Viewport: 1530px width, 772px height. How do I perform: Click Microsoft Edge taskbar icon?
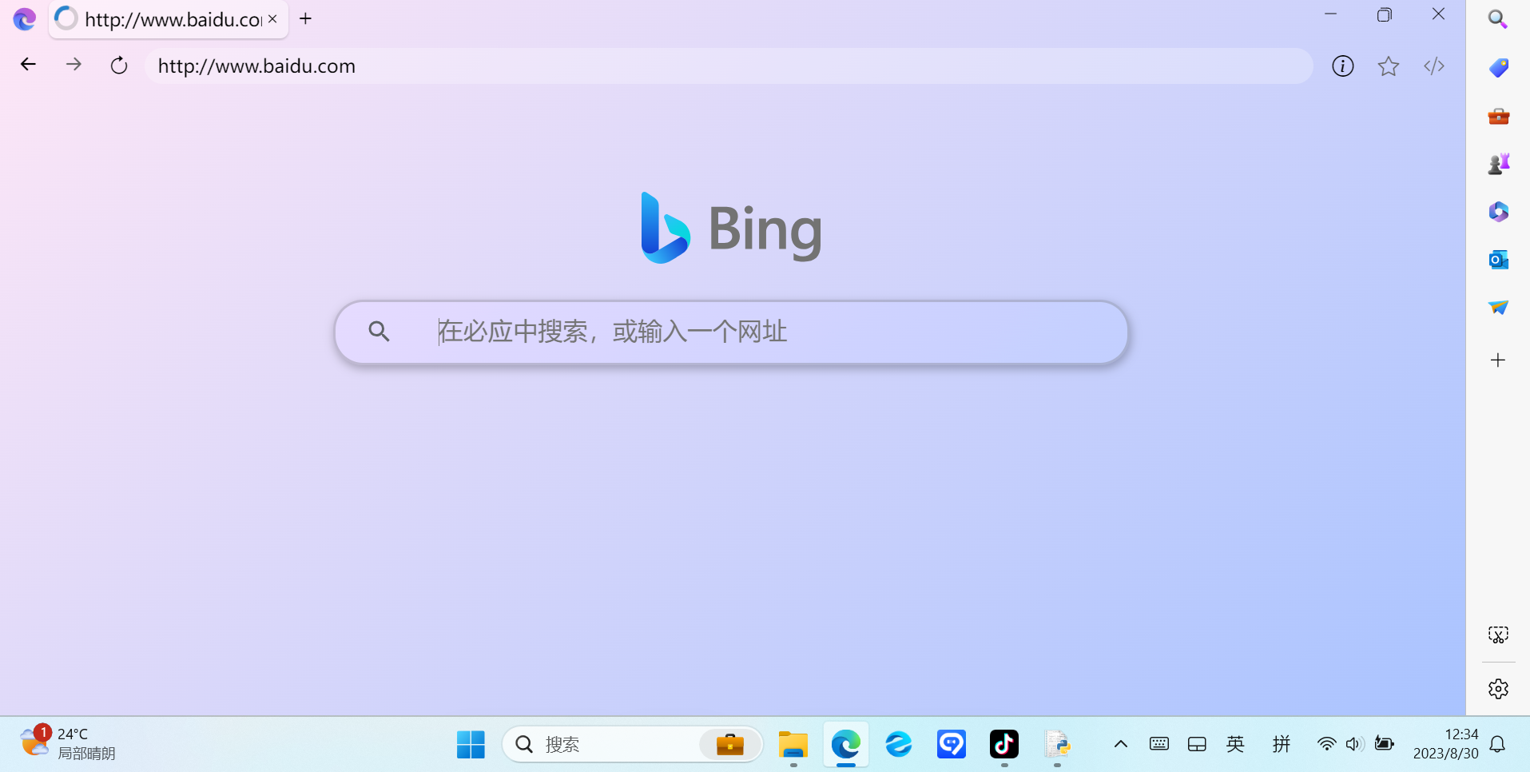point(846,745)
